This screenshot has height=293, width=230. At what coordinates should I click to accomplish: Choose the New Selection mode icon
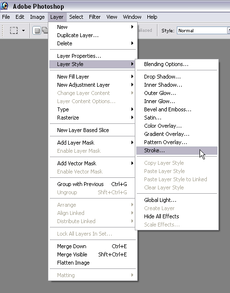(37, 30)
